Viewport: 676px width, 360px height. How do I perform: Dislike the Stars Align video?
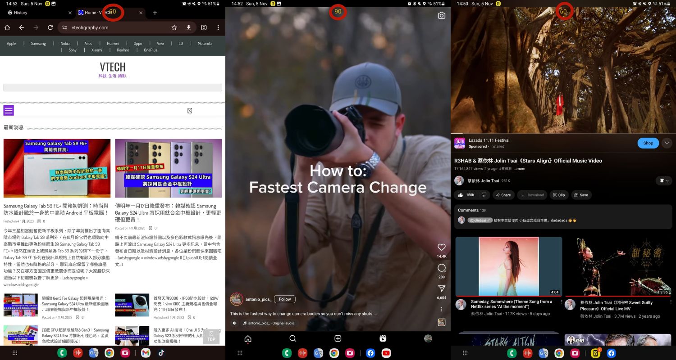(484, 195)
